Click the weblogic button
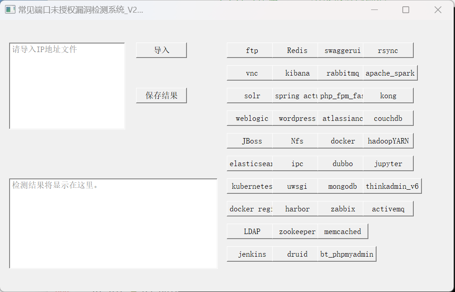This screenshot has height=292, width=455. [250, 118]
